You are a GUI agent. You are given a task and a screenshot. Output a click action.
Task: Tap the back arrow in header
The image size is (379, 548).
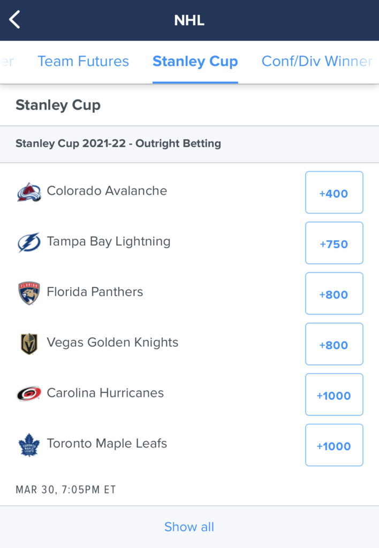[x=14, y=20]
